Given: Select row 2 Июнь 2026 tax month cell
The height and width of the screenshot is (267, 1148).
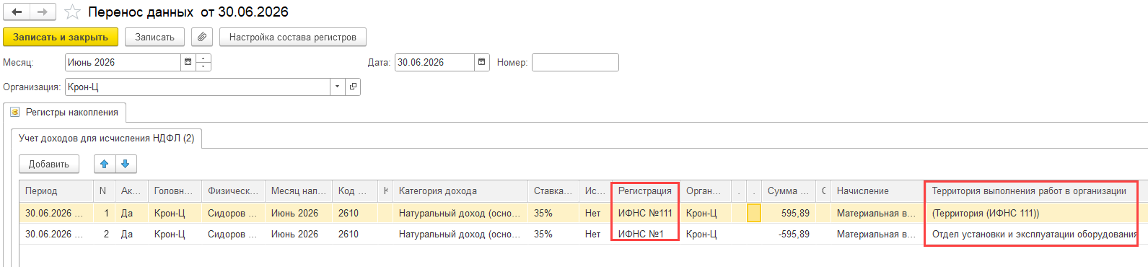Looking at the screenshot, I should [x=299, y=234].
